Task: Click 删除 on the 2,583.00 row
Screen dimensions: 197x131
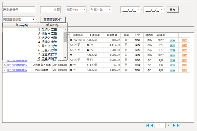Action: (184, 50)
